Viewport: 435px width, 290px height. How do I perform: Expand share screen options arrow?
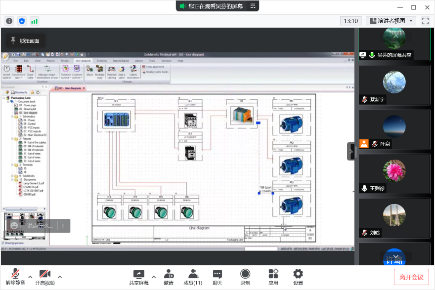coord(153,277)
